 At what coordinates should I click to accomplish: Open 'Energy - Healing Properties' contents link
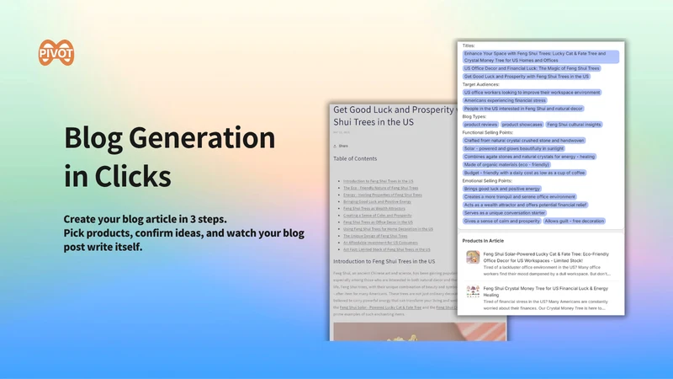pyautogui.click(x=383, y=195)
